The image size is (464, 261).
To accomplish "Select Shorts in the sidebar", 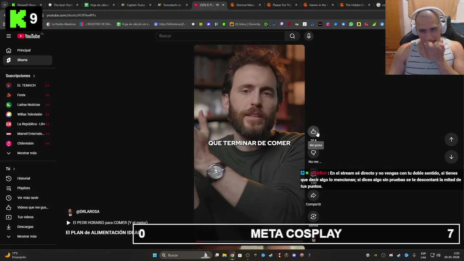I will (28, 60).
